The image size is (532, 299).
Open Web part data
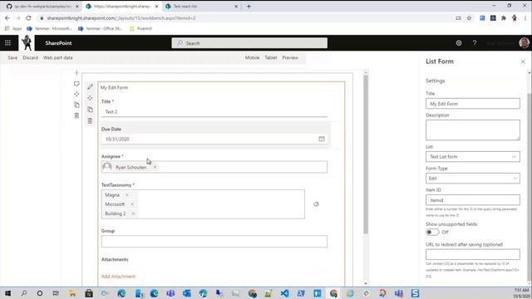click(x=57, y=57)
